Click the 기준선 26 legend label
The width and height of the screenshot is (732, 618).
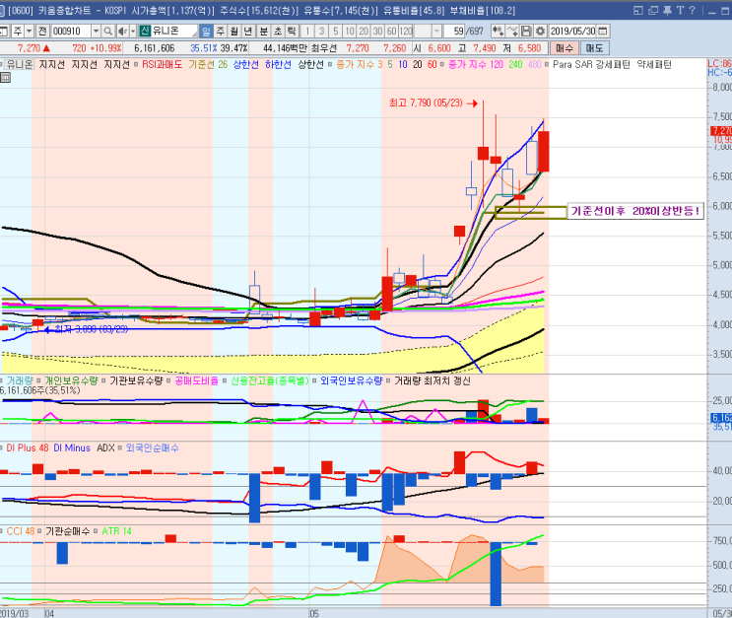coord(208,64)
